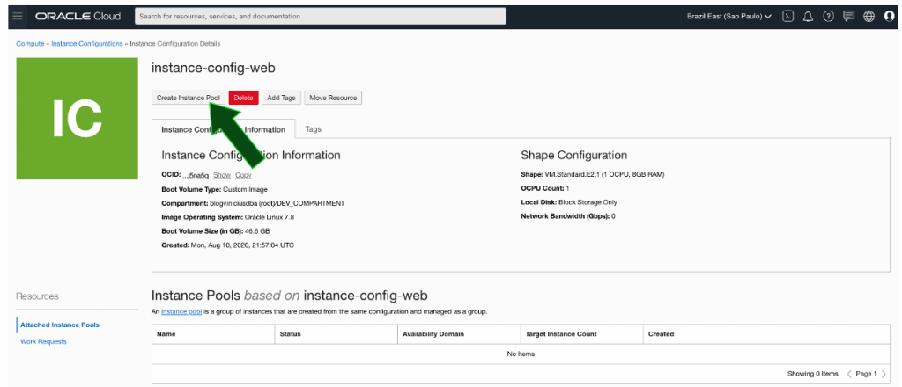Switch to the Tags tab
The image size is (902, 387).
tap(313, 128)
